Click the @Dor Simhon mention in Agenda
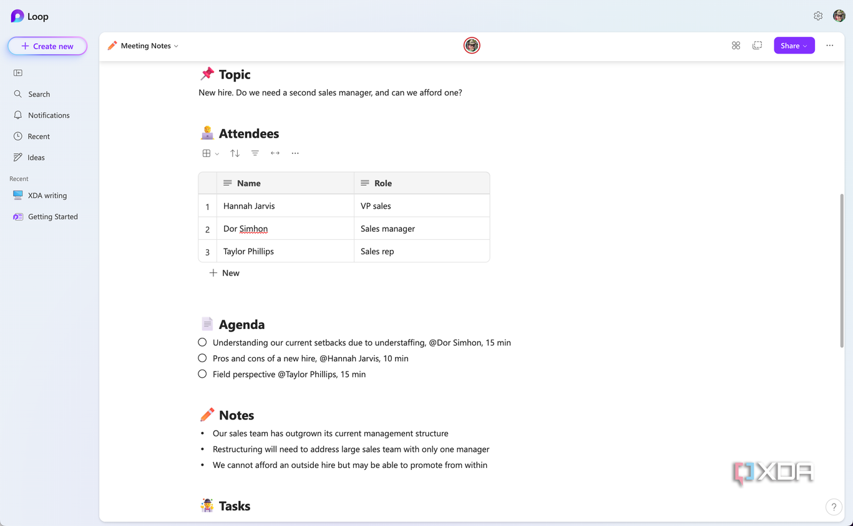853x526 pixels. point(456,343)
